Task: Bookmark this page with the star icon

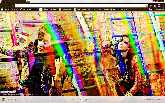Action: (x=147, y=6)
